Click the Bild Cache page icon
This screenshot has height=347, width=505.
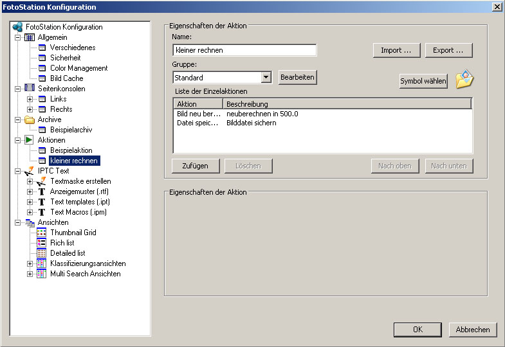click(x=42, y=78)
